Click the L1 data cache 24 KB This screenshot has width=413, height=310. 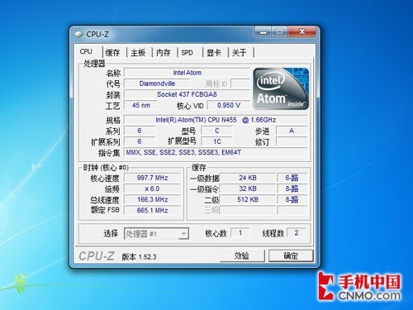coord(248,178)
